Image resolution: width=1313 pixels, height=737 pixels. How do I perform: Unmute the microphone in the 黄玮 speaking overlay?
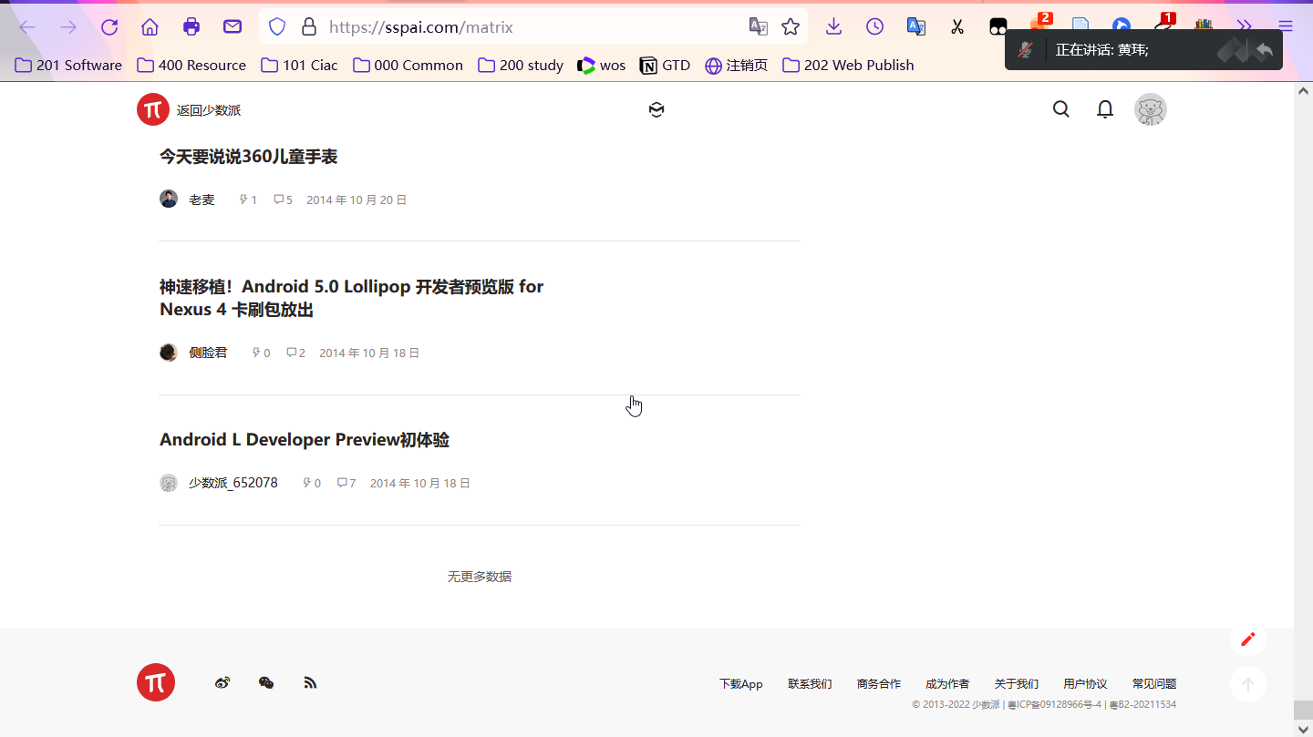click(1027, 49)
